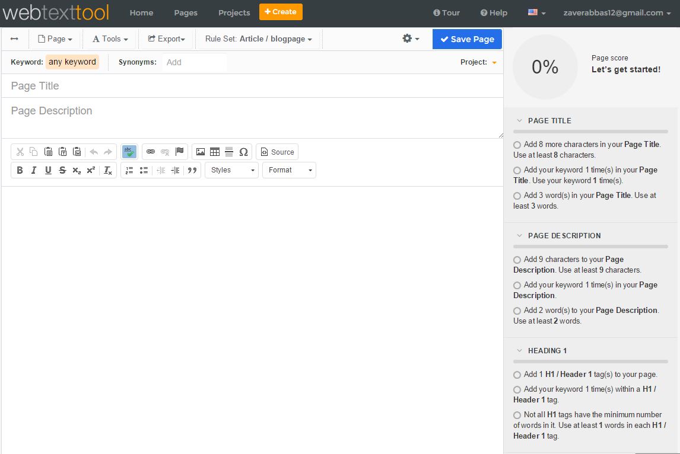Collapse the PAGE DESCRIPTION section
Image resolution: width=680 pixels, height=454 pixels.
pyautogui.click(x=519, y=235)
